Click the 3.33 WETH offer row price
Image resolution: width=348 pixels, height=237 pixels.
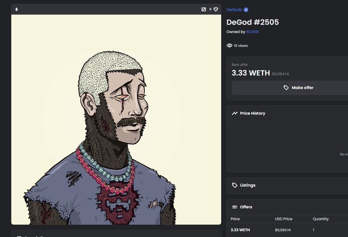[x=240, y=230]
